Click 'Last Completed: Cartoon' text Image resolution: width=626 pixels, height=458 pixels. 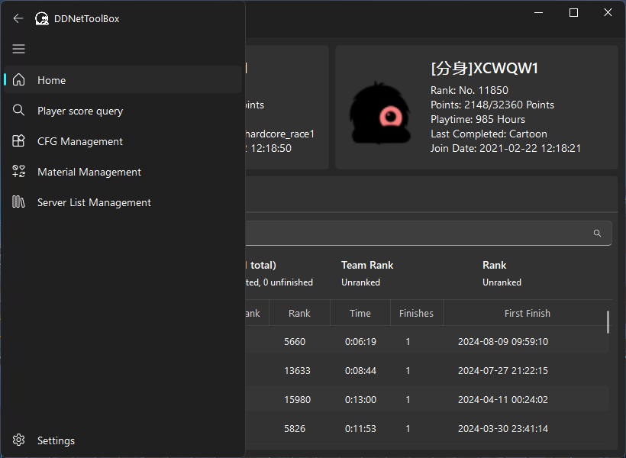click(489, 134)
